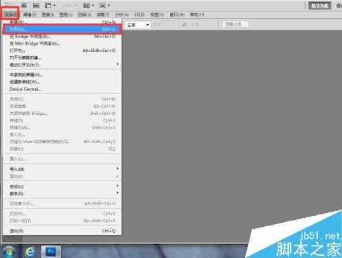Expand the 导入(M) submenu
The image size is (342, 258).
(x=62, y=169)
